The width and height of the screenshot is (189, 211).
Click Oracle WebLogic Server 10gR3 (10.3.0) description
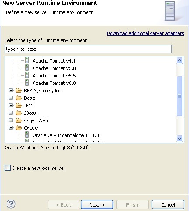click(46, 148)
